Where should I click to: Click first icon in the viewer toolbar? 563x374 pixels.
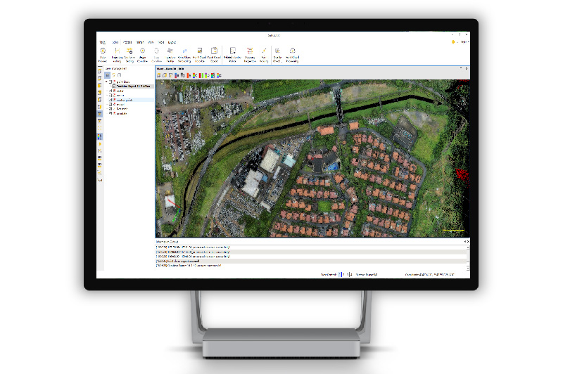159,75
